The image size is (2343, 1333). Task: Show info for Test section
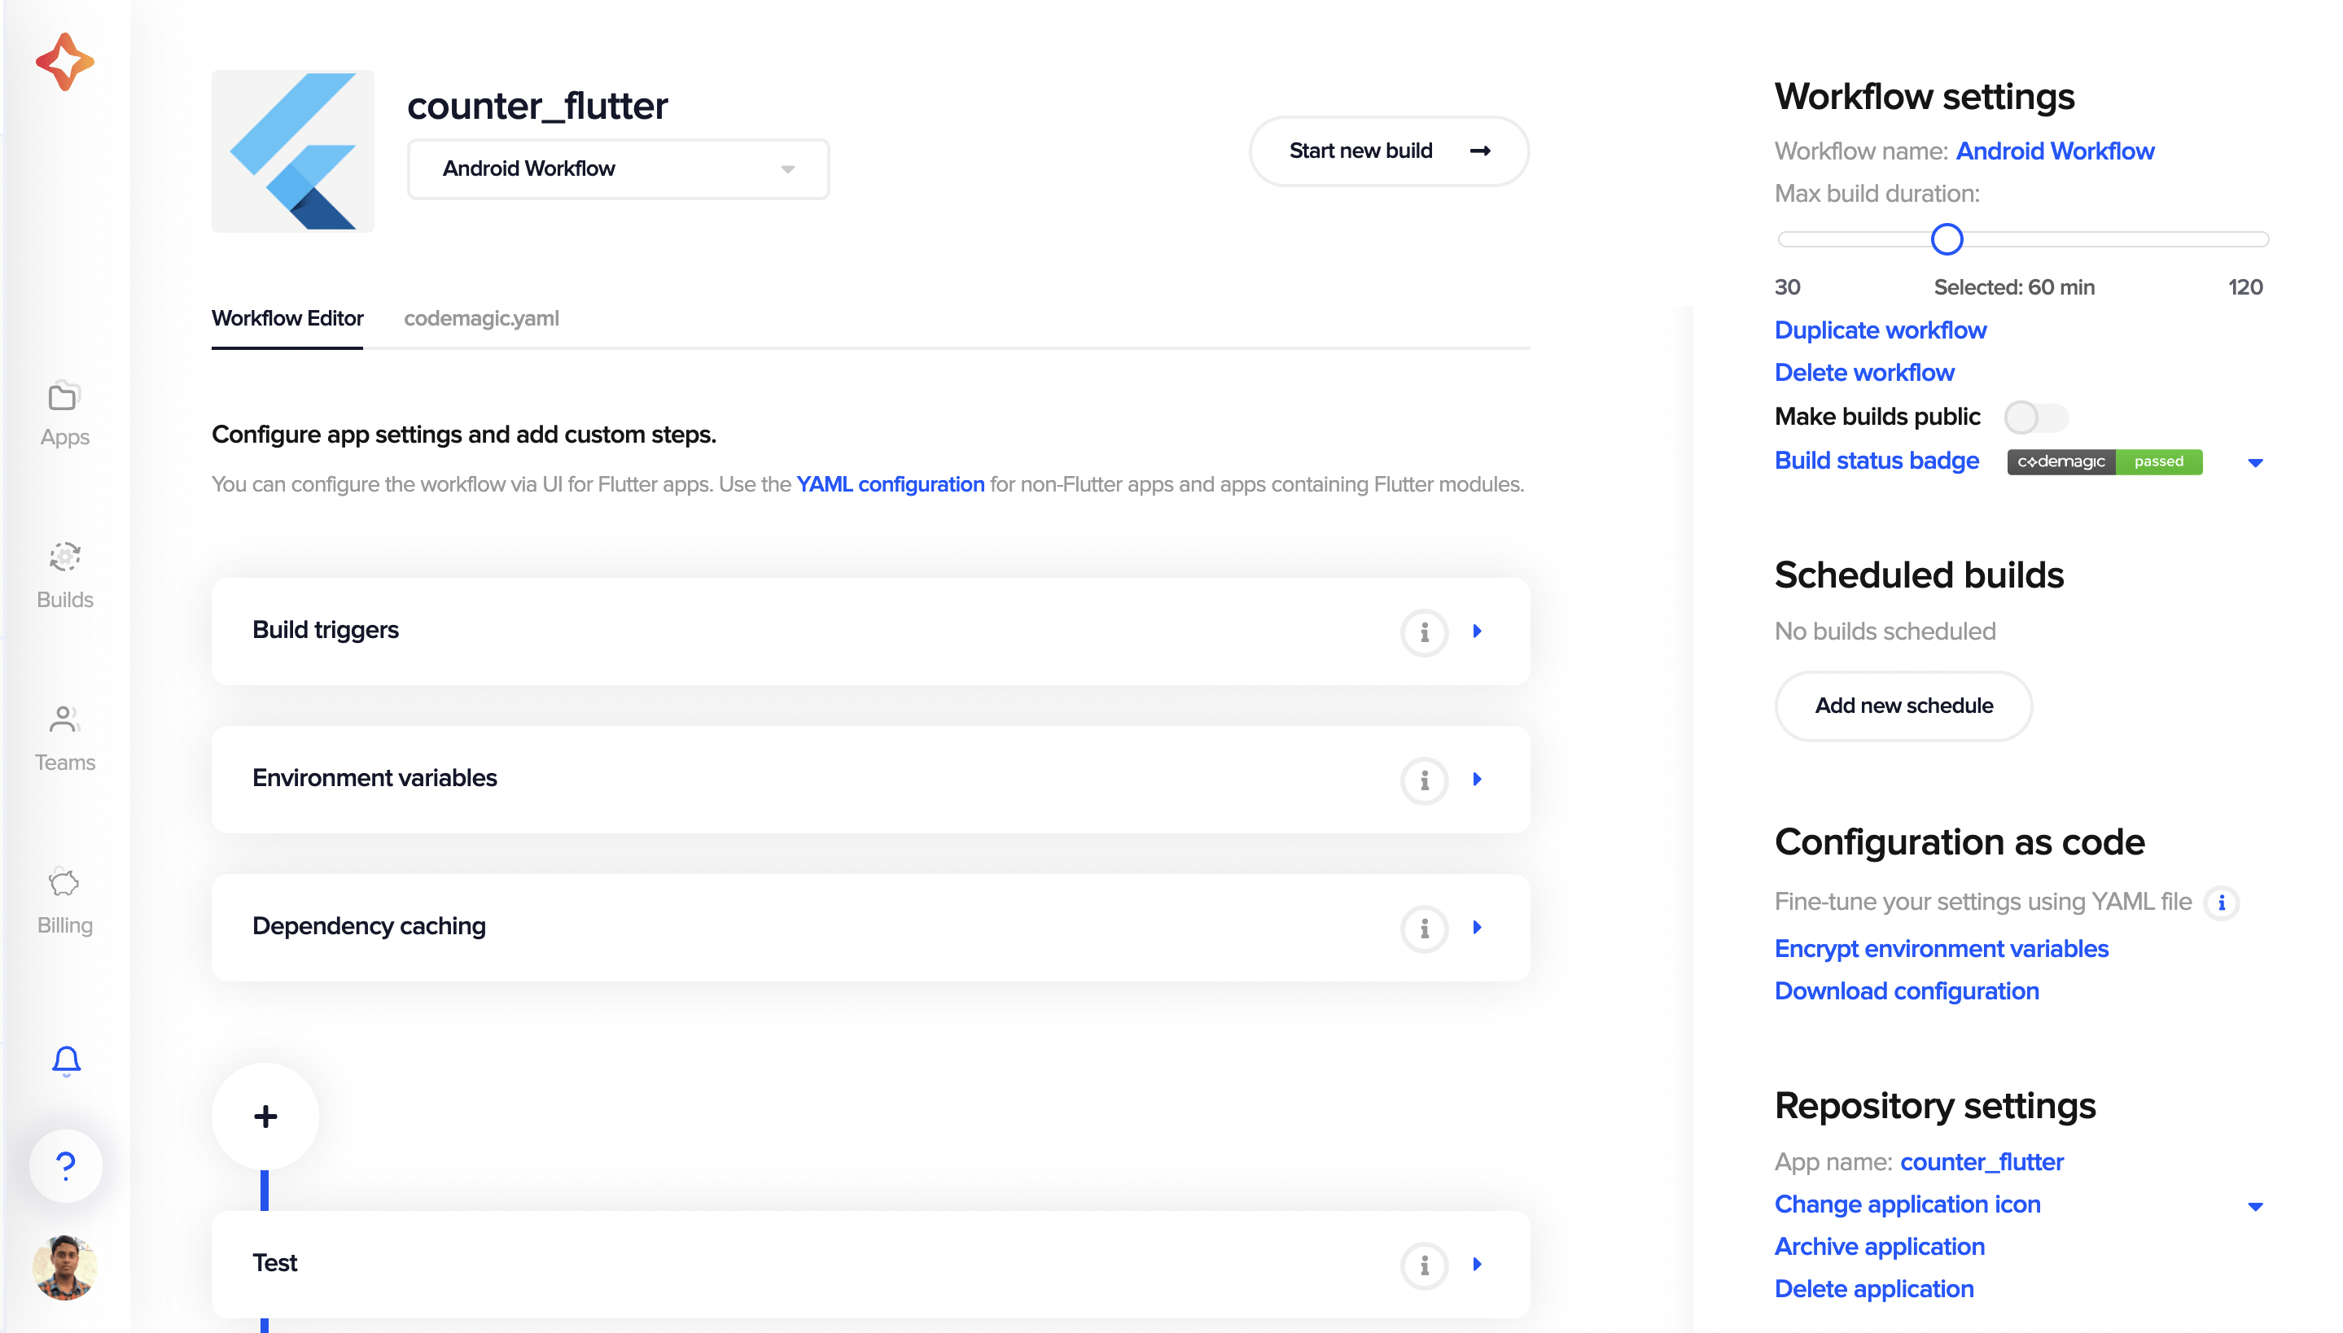tap(1424, 1265)
